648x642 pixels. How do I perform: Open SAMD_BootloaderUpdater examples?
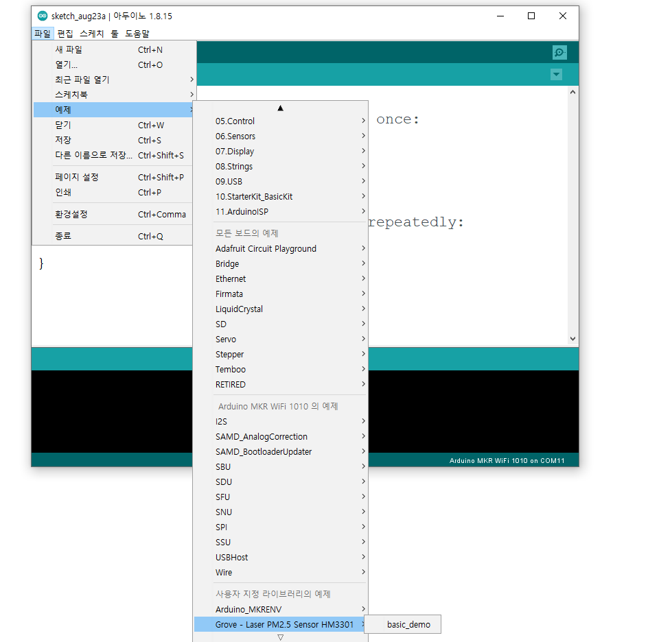click(x=281, y=452)
